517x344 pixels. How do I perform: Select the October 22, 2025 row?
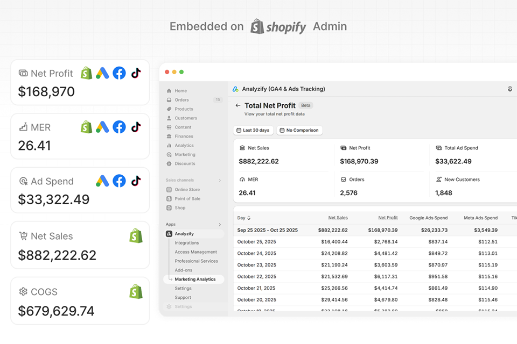(x=375, y=276)
